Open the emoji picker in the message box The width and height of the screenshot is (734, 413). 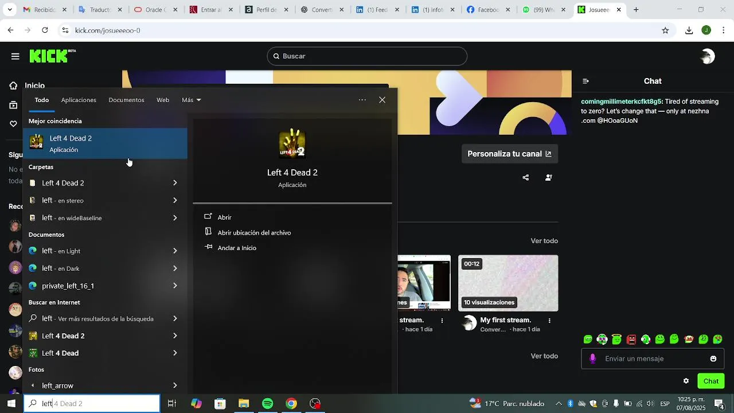[713, 359]
